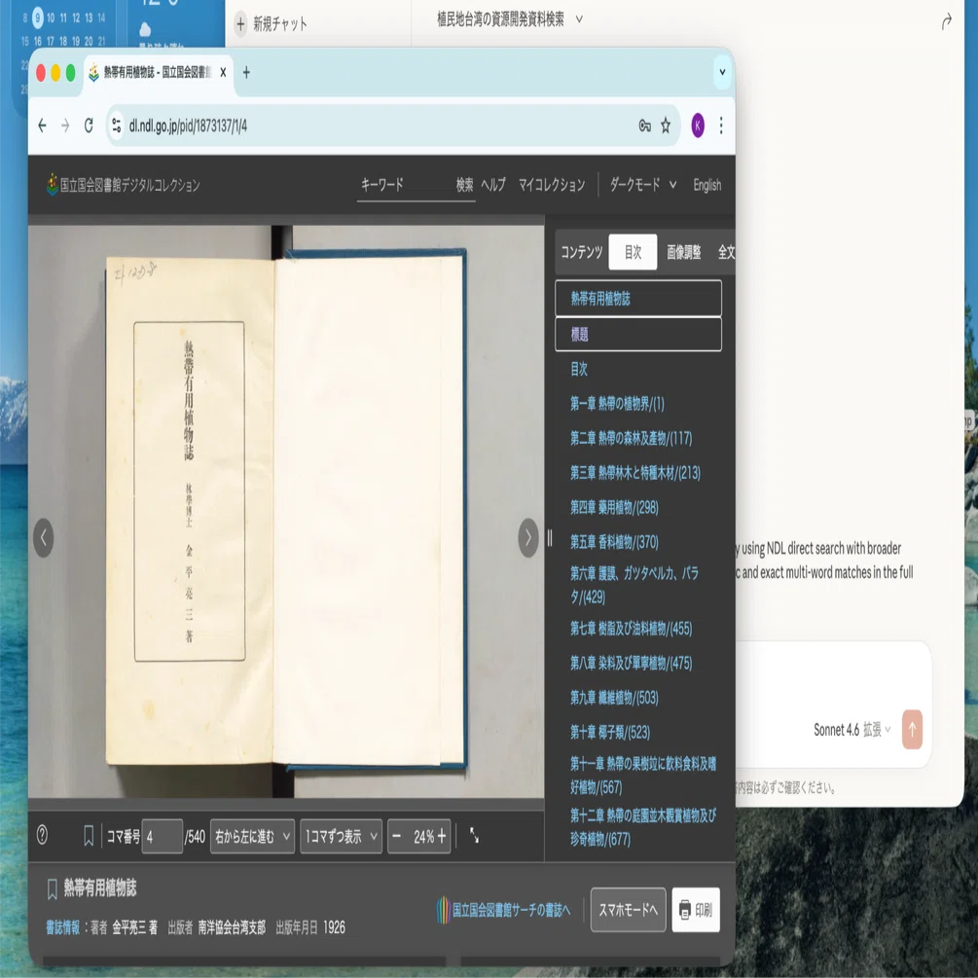The image size is (978, 978).
Task: Click the キーワード search field
Action: (x=404, y=185)
